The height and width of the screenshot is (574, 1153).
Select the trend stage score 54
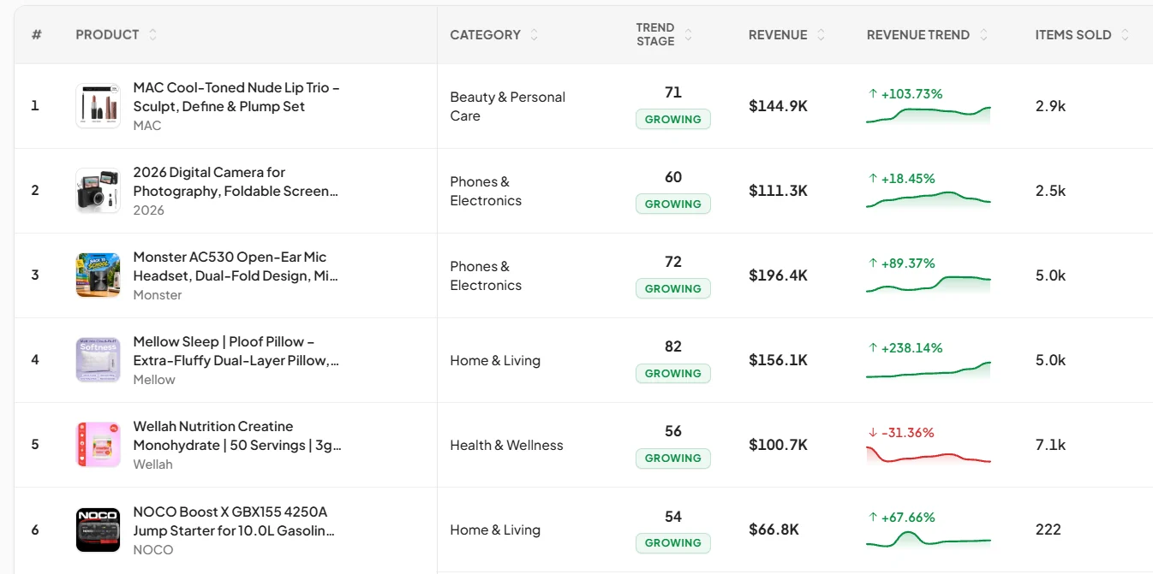pyautogui.click(x=673, y=516)
